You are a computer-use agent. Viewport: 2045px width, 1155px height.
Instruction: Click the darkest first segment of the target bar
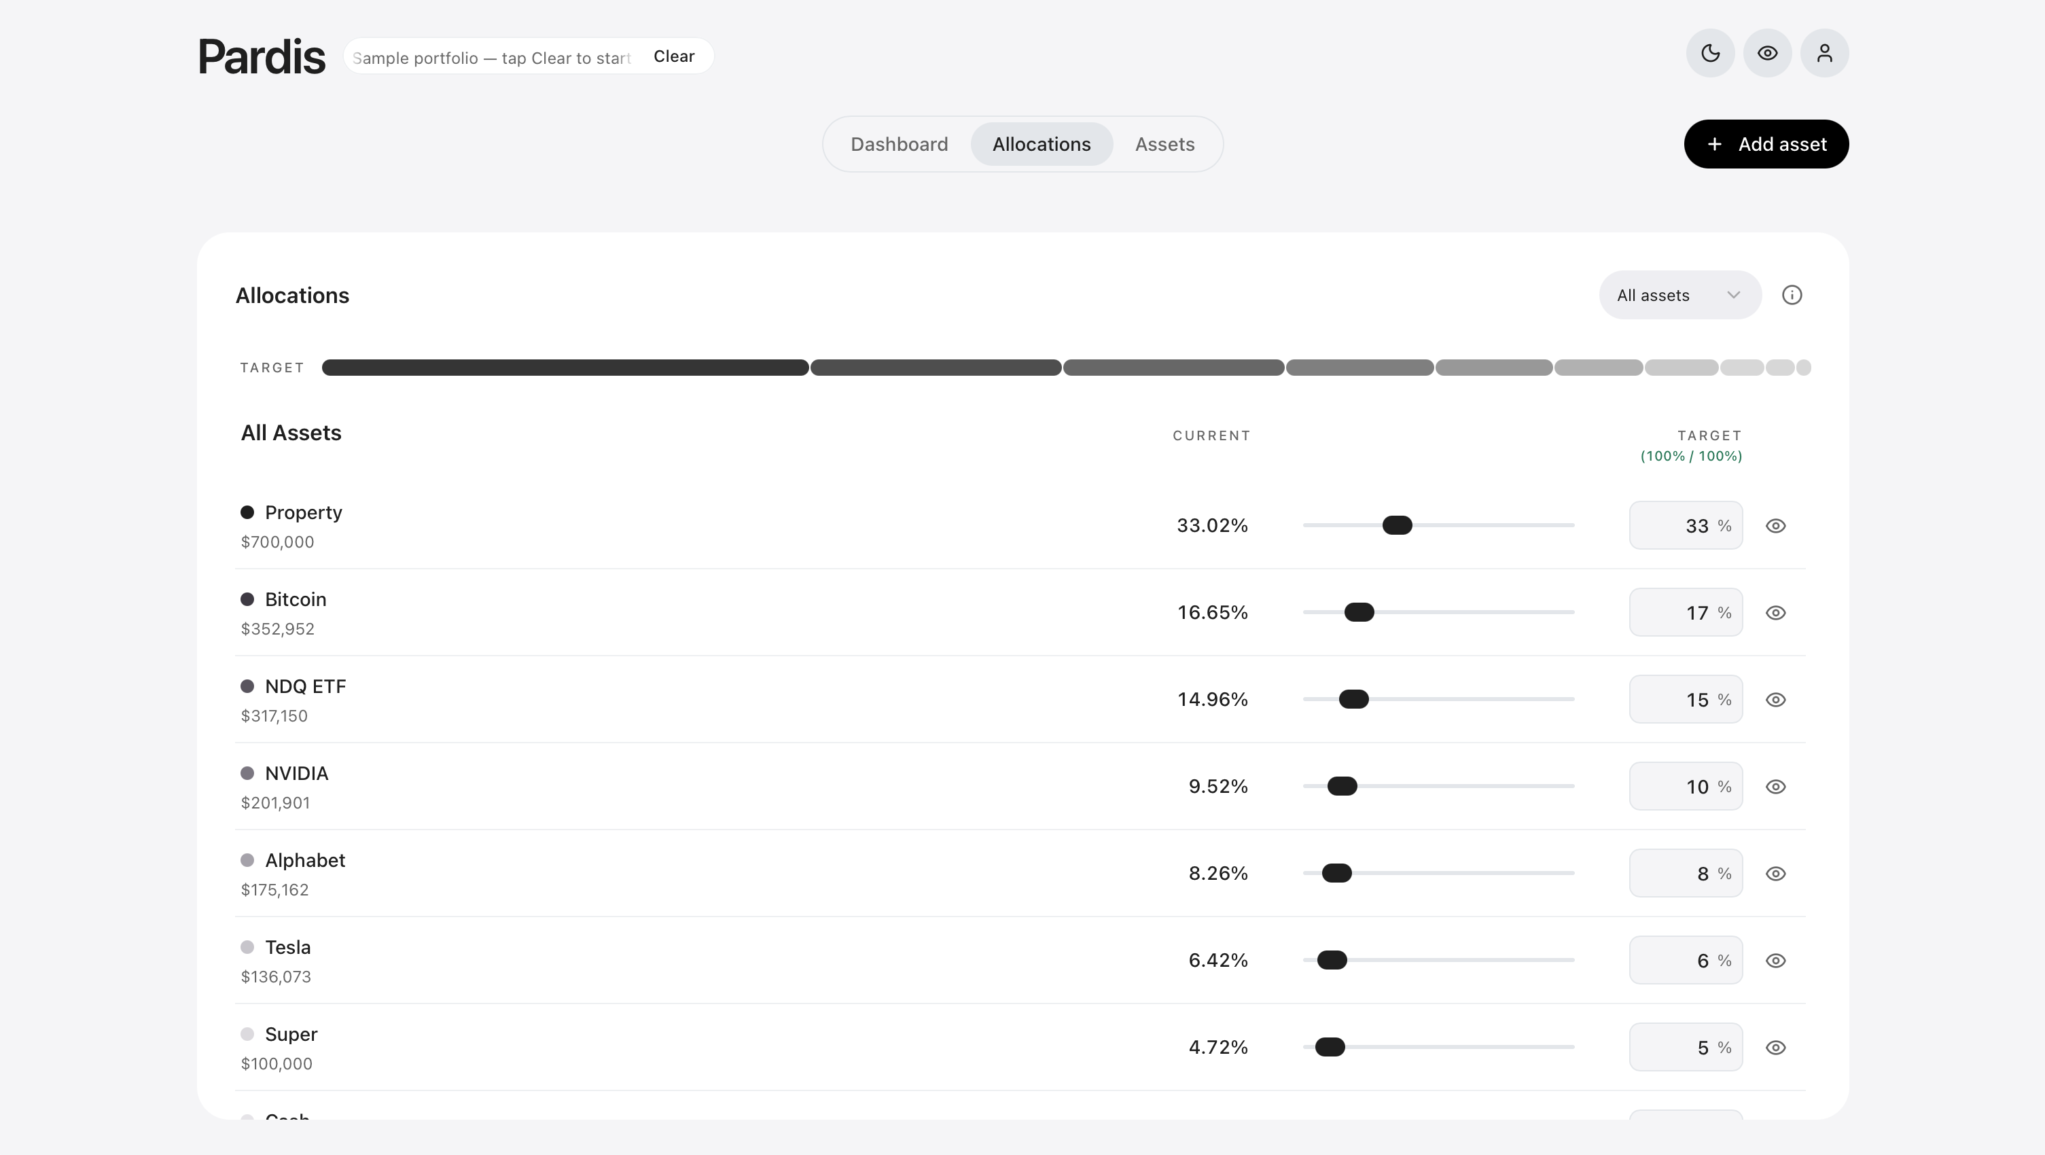565,368
